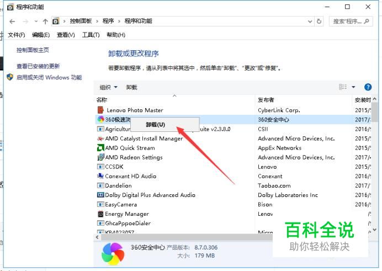
Task: Select the Lenovo Photo Master name
Action: (135, 110)
